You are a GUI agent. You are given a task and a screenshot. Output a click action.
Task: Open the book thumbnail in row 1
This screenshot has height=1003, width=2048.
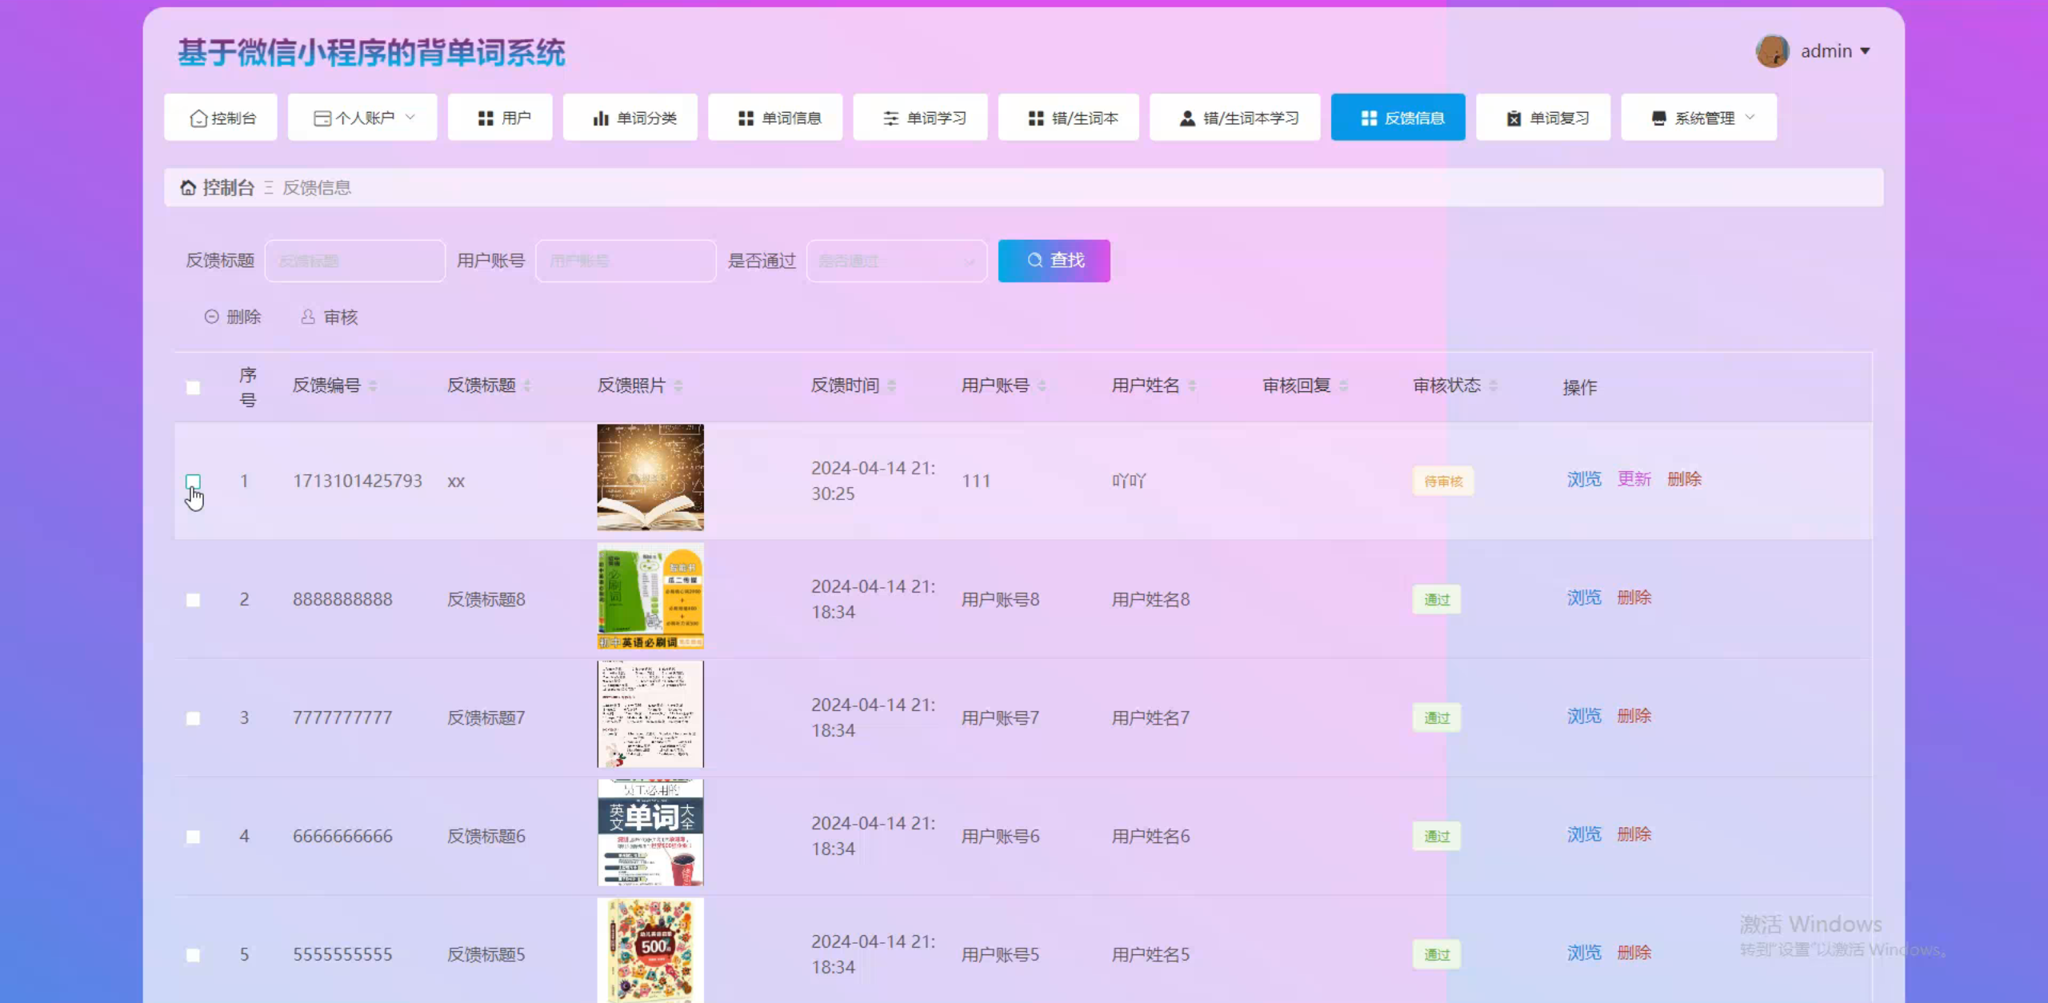tap(650, 478)
